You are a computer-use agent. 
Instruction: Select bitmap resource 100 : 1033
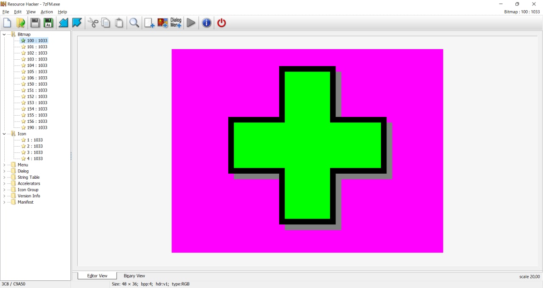pyautogui.click(x=37, y=41)
